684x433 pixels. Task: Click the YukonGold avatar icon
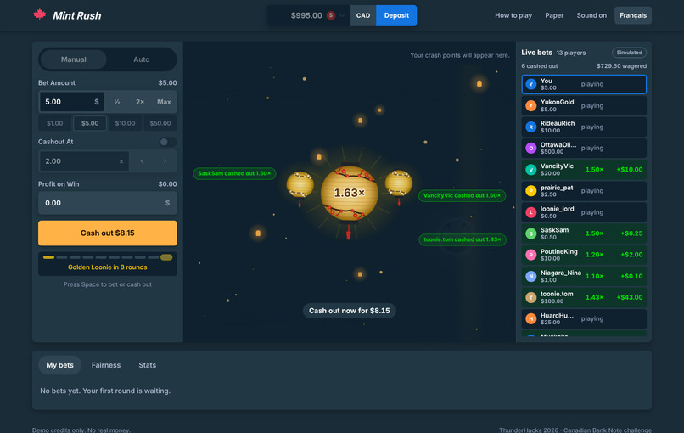tap(531, 105)
